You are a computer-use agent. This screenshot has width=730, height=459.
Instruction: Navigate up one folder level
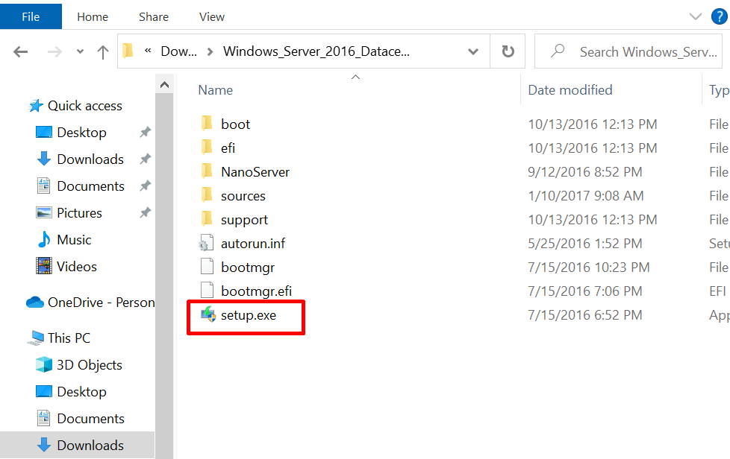pos(103,51)
